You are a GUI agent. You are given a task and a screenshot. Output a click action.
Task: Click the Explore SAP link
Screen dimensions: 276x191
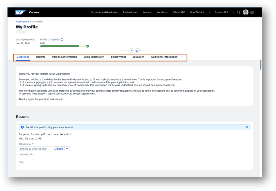pyautogui.click(x=222, y=12)
